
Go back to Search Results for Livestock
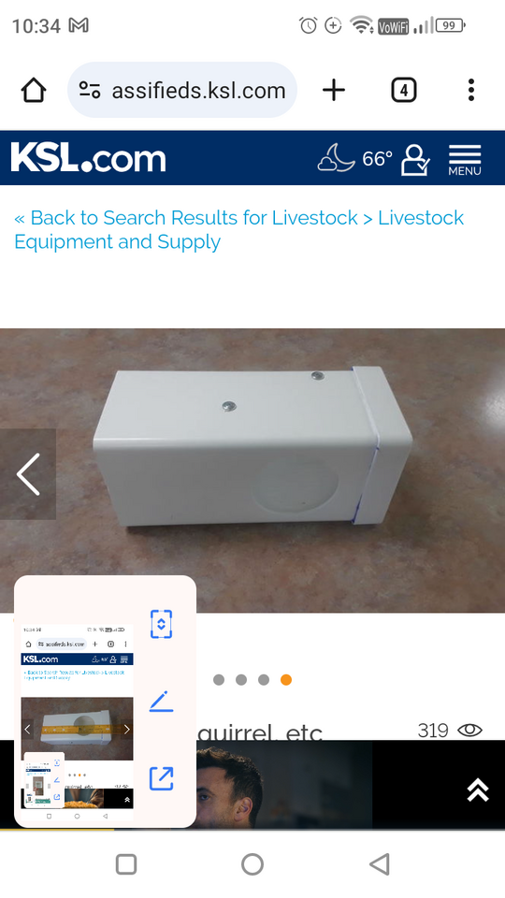click(x=186, y=218)
